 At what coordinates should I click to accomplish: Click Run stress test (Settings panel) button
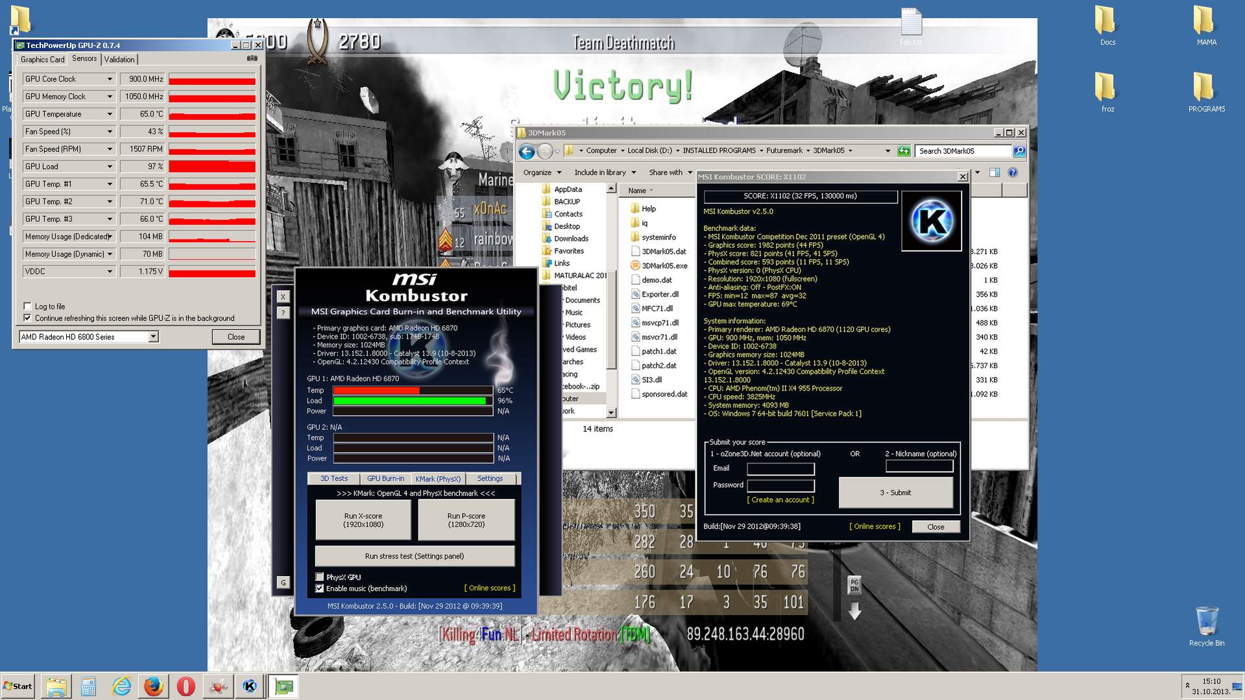coord(415,556)
